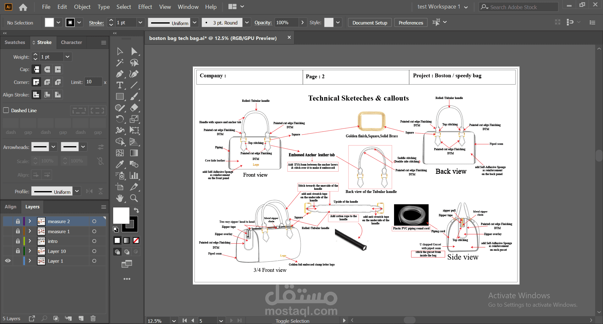Expand the intro layer contents
The image size is (603, 324).
30,241
